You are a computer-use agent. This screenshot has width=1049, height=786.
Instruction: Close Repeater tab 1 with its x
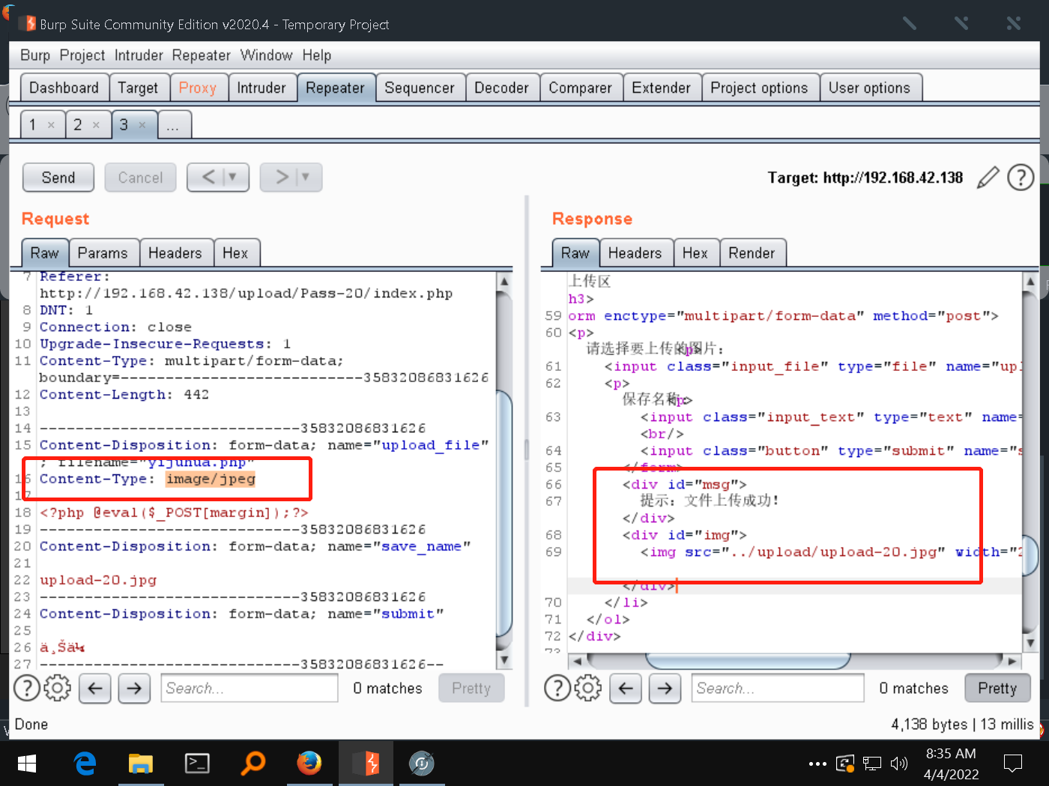click(51, 125)
